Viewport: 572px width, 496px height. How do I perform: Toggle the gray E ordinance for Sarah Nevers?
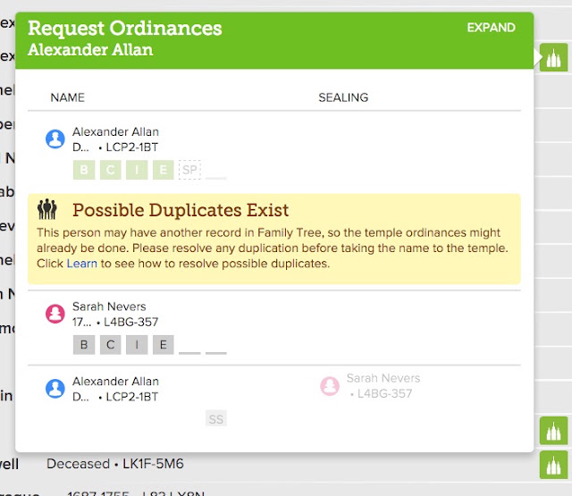pos(163,345)
